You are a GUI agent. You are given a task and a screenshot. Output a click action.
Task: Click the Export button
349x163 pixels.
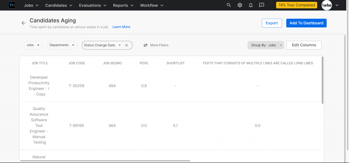[272, 23]
